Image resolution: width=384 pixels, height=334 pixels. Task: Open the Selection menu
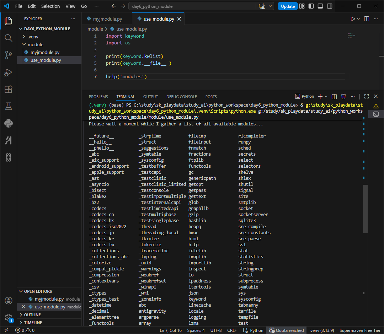50,6
